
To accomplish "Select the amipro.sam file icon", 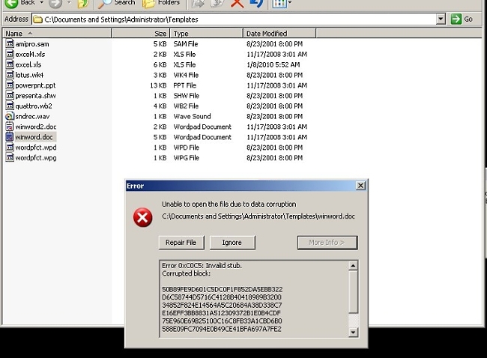I will coord(10,44).
